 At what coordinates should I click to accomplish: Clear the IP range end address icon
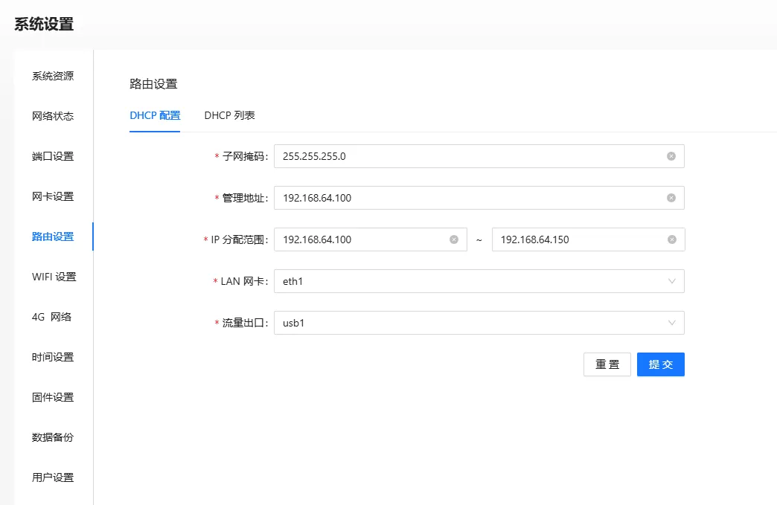click(x=671, y=239)
